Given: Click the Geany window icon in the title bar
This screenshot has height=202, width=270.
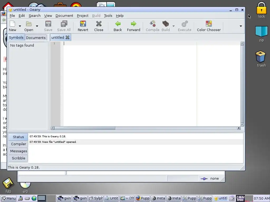Looking at the screenshot, I should pos(10,10).
